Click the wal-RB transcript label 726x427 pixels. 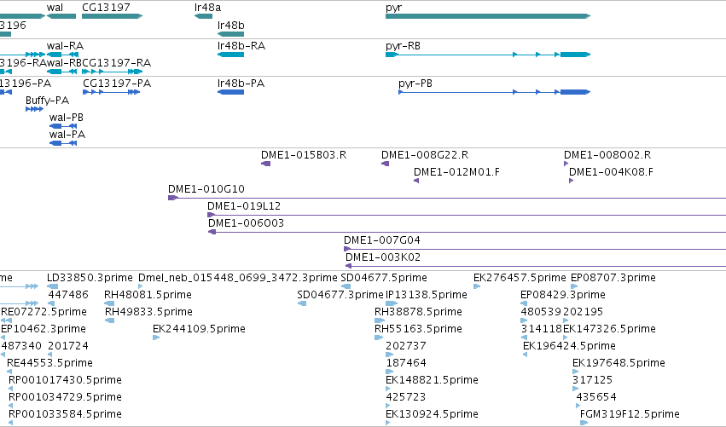[64, 63]
